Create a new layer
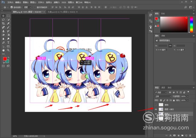This screenshot has height=138, width=196. (x=186, y=136)
